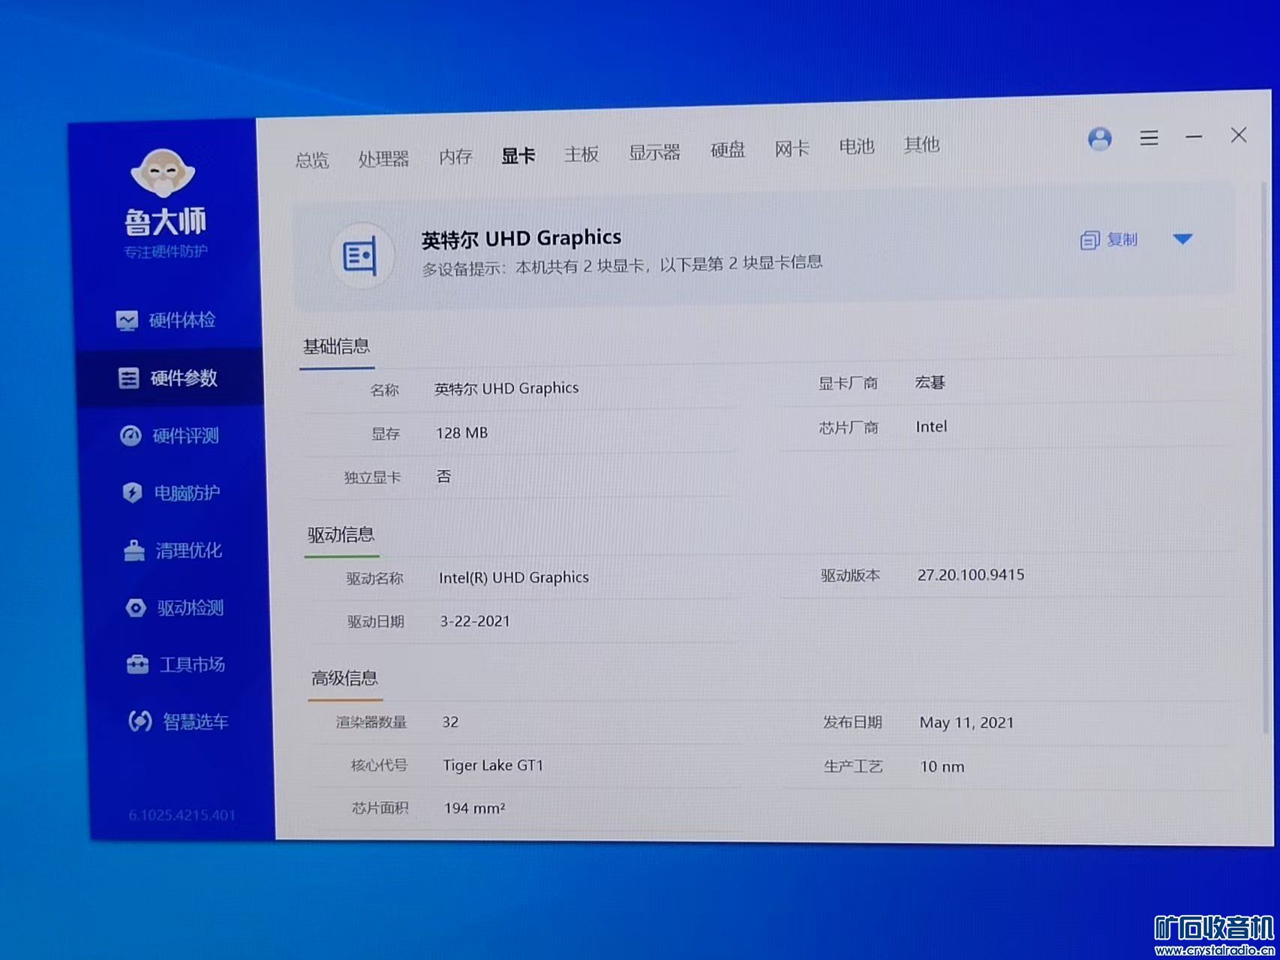Click the release date May 11, 2021
Image resolution: width=1280 pixels, height=960 pixels.
966,723
